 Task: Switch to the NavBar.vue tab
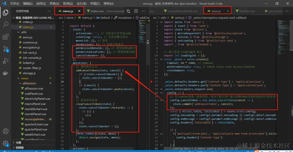pyautogui.click(x=247, y=11)
